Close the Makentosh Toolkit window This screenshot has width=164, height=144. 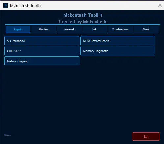[160, 5]
